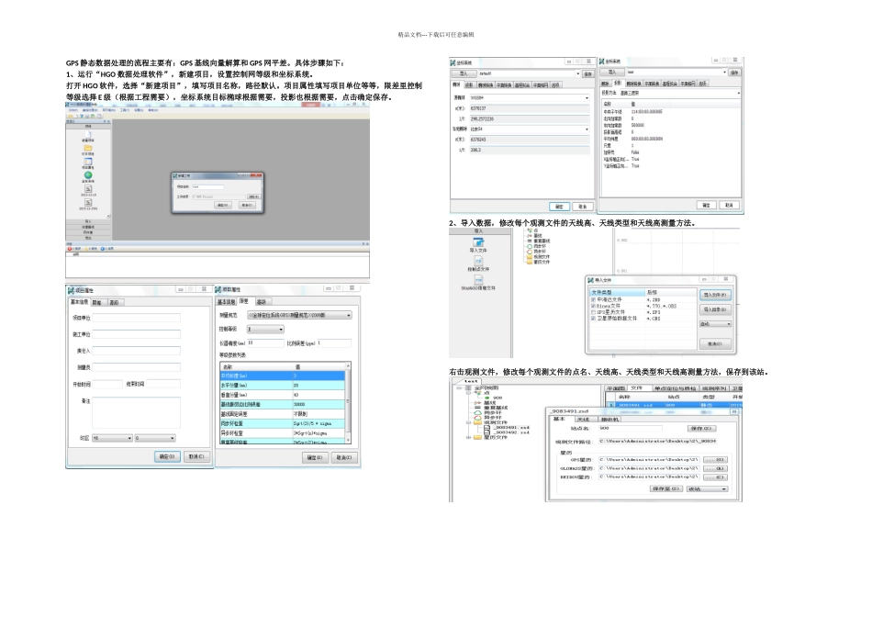This screenshot has width=872, height=617.
Task: Toggle the Rinex文件 checkbox
Action: coord(593,306)
